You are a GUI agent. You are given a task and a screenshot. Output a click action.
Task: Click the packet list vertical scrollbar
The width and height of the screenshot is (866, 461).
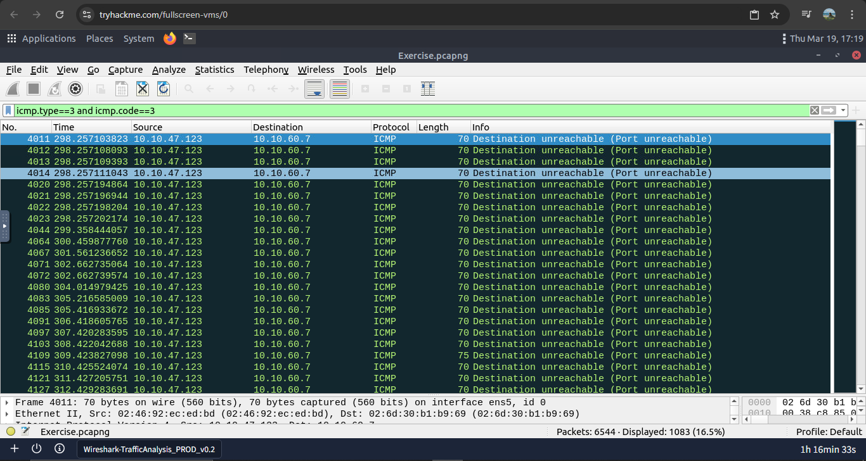[861, 253]
